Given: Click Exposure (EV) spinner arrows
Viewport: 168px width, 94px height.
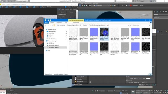Looking at the screenshot, I should (75, 17).
